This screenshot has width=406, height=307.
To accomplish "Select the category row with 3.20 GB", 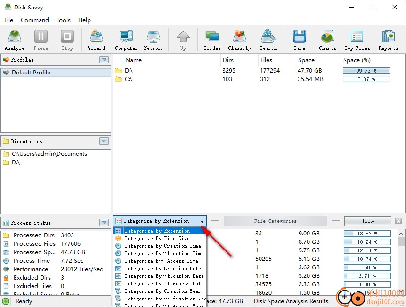I will 300,275.
